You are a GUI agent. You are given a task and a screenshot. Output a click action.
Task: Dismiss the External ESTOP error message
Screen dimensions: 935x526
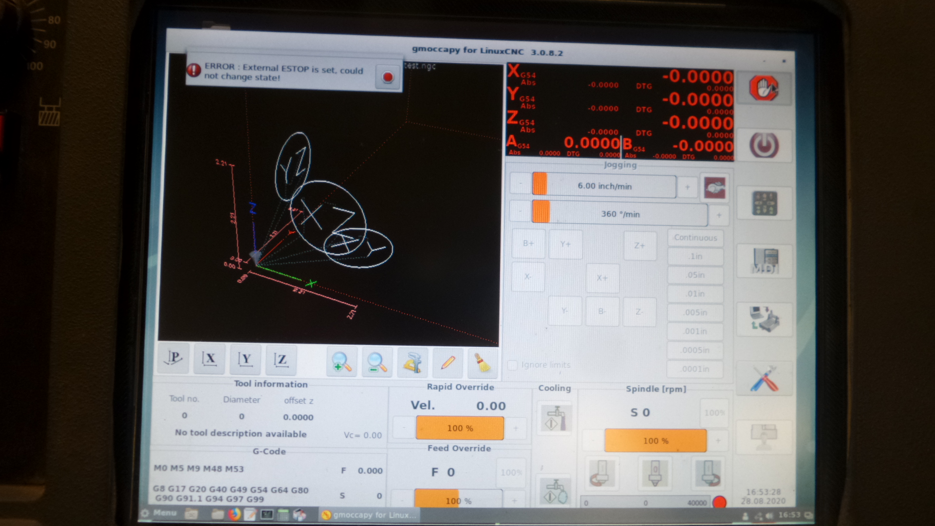388,77
